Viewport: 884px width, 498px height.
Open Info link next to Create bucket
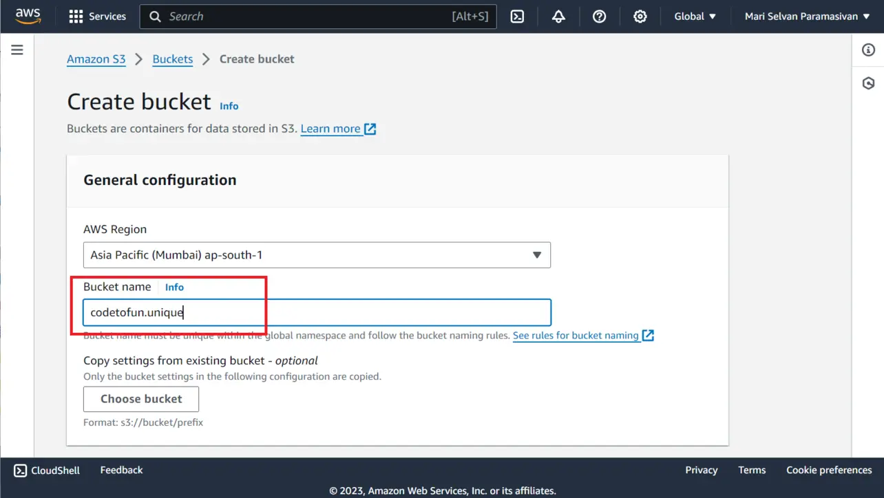tap(229, 106)
